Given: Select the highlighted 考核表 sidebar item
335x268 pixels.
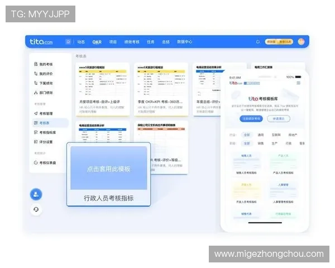Looking at the screenshot, I should click(x=50, y=123).
